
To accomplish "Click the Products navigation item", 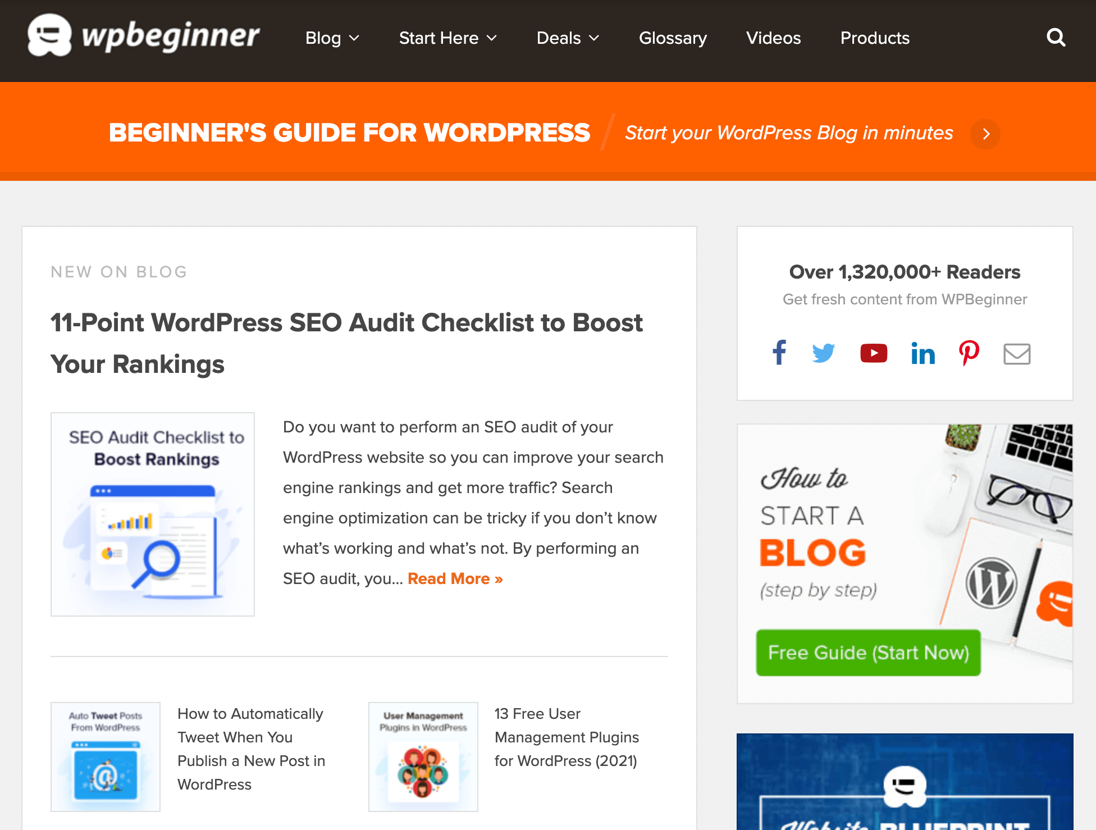I will (x=875, y=38).
